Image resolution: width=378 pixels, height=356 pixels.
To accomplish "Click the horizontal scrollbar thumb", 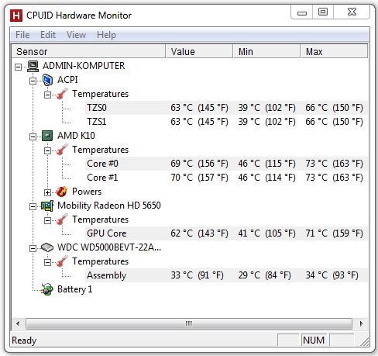I will [x=189, y=323].
